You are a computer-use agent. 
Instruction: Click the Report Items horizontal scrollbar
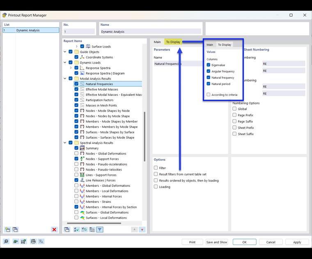pyautogui.click(x=94, y=223)
